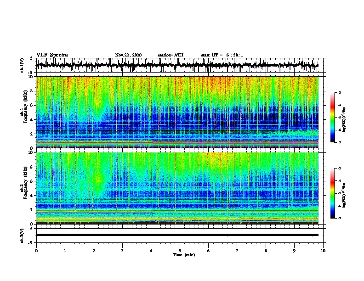Screen dimensions: 364x281
Task: Click time axis tick label "4"
Action: (151, 250)
